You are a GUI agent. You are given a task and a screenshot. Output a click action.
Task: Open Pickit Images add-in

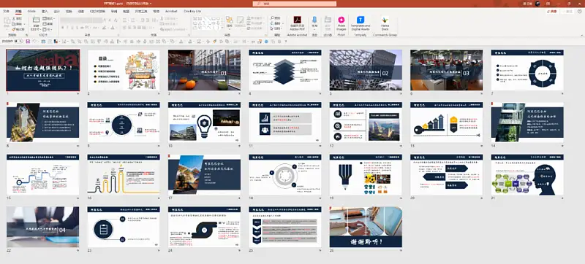click(x=341, y=20)
